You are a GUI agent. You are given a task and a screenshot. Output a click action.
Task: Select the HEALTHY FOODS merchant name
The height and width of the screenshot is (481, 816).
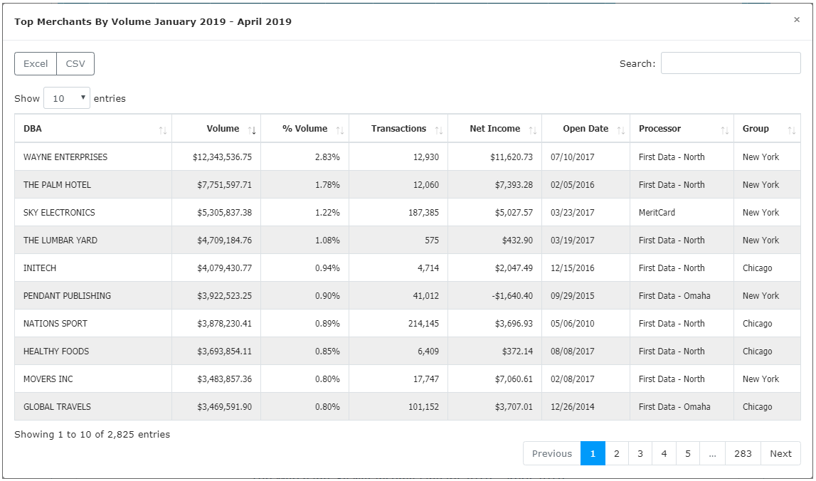point(56,351)
